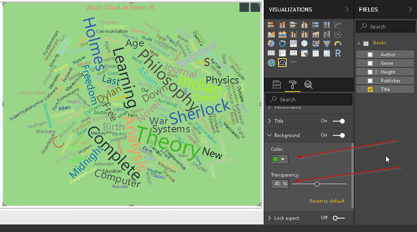Click the Transparency percentage value box
Viewport: 417px width, 232px height.
[280, 184]
